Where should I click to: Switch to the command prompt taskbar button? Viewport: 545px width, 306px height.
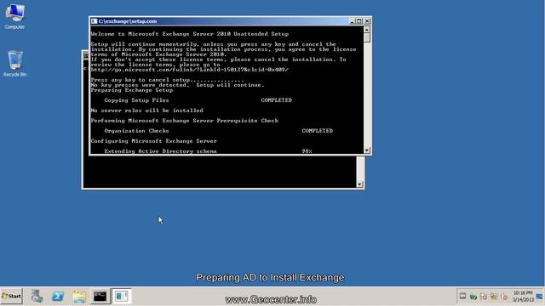(x=100, y=297)
